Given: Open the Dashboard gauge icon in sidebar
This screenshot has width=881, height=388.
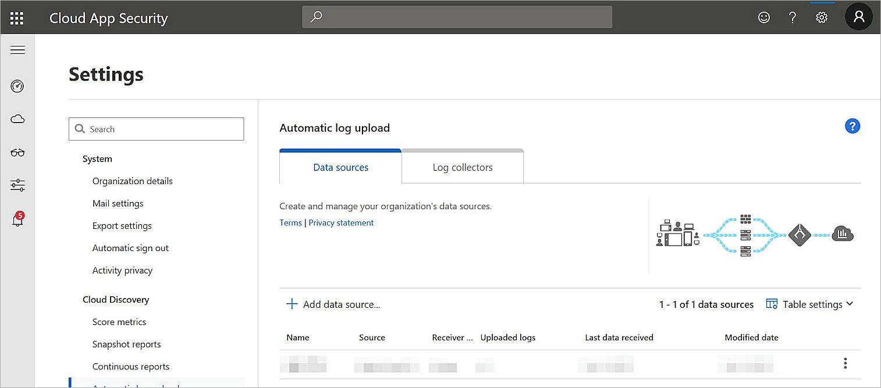Looking at the screenshot, I should [17, 86].
